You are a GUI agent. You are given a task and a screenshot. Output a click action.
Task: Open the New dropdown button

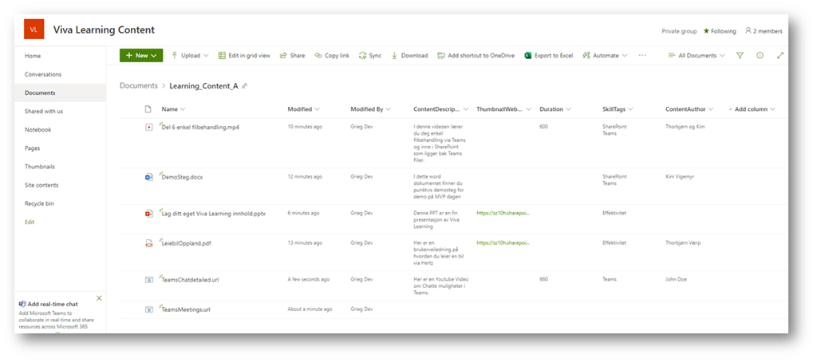pos(141,55)
